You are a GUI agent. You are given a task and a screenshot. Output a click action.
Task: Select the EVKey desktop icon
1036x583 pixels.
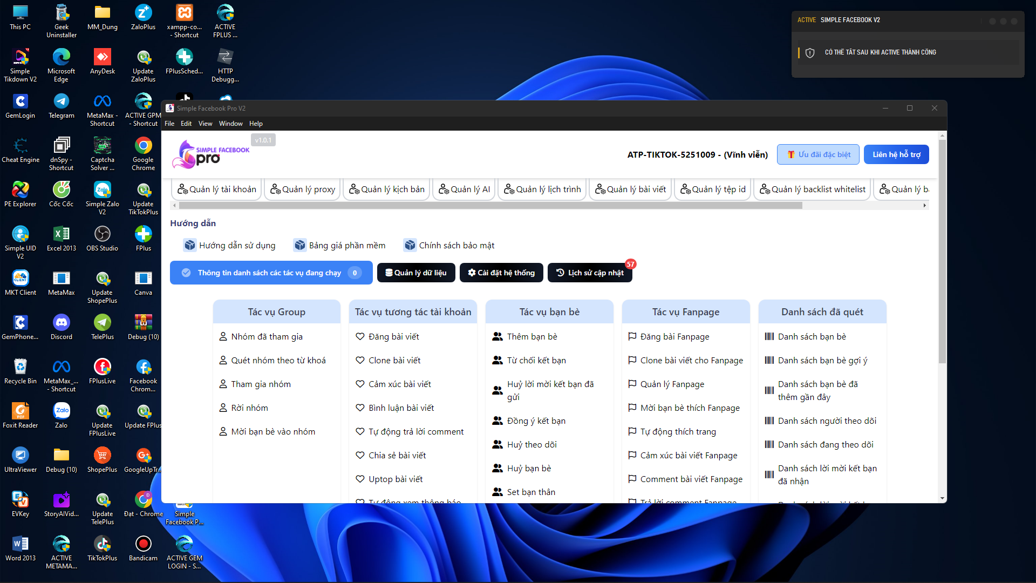click(21, 504)
